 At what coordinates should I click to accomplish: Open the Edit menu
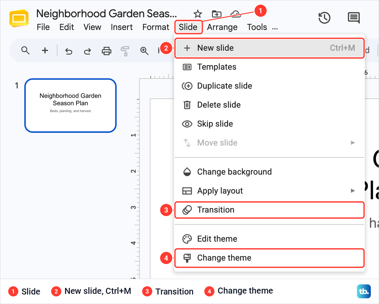coord(67,27)
